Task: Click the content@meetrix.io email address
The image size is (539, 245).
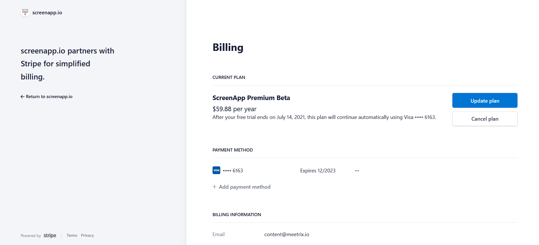Action: click(286, 234)
